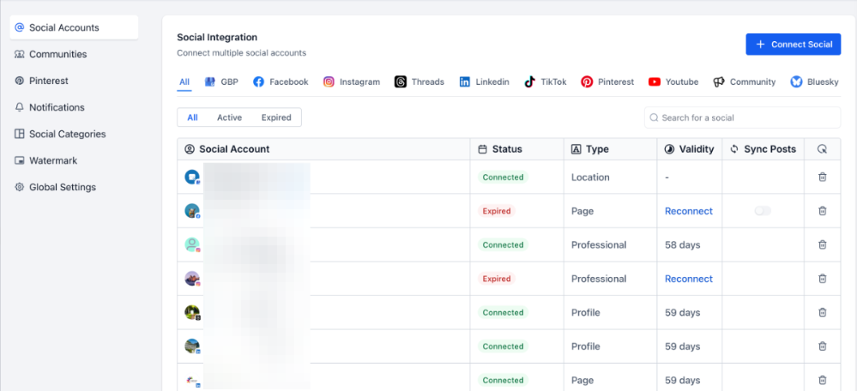Reconnect the expired Professional account
The image size is (857, 391).
click(x=688, y=279)
